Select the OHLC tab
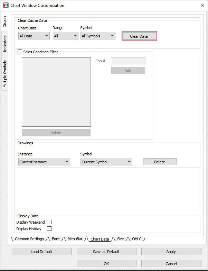This screenshot has height=271, width=208. coord(137,239)
